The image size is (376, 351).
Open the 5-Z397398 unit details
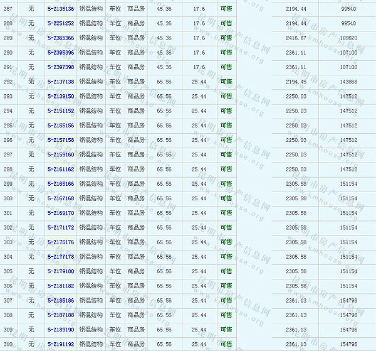(60, 67)
